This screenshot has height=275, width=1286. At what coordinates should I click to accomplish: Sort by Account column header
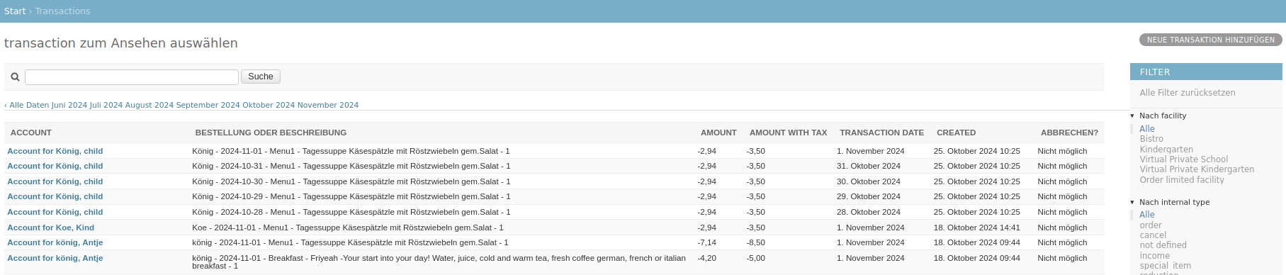point(31,133)
